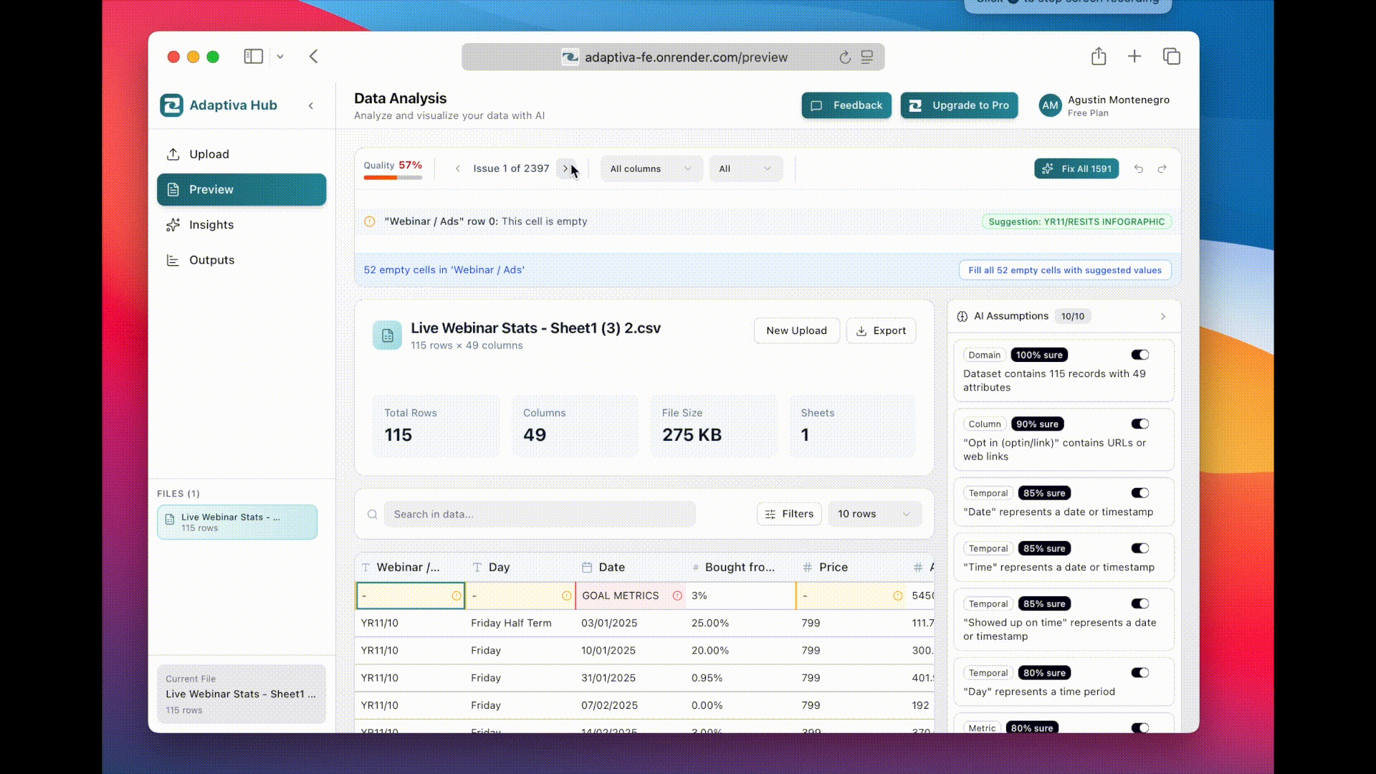Open the 10 rows dropdown
The height and width of the screenshot is (774, 1376).
(874, 514)
